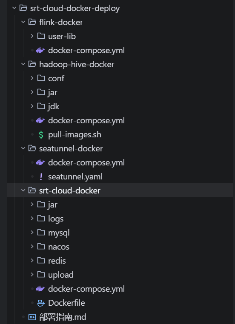Select the jdk folder
235x324 pixels.
coord(54,106)
